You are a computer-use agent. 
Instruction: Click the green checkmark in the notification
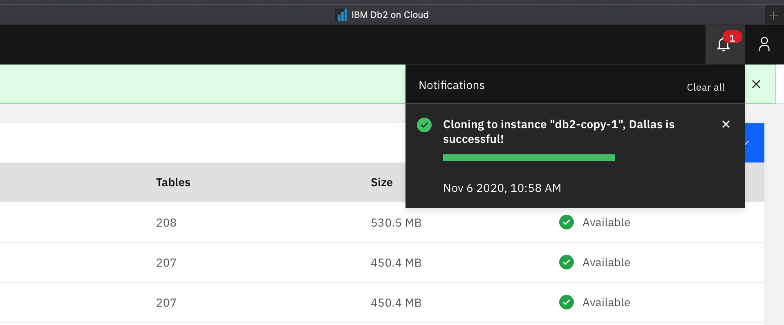tap(424, 125)
